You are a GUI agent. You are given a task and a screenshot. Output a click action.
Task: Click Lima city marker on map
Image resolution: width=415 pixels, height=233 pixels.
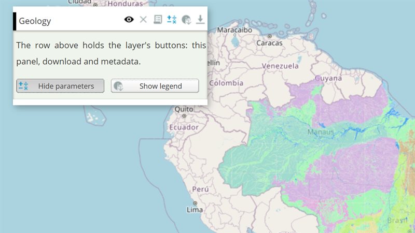pos(195,203)
